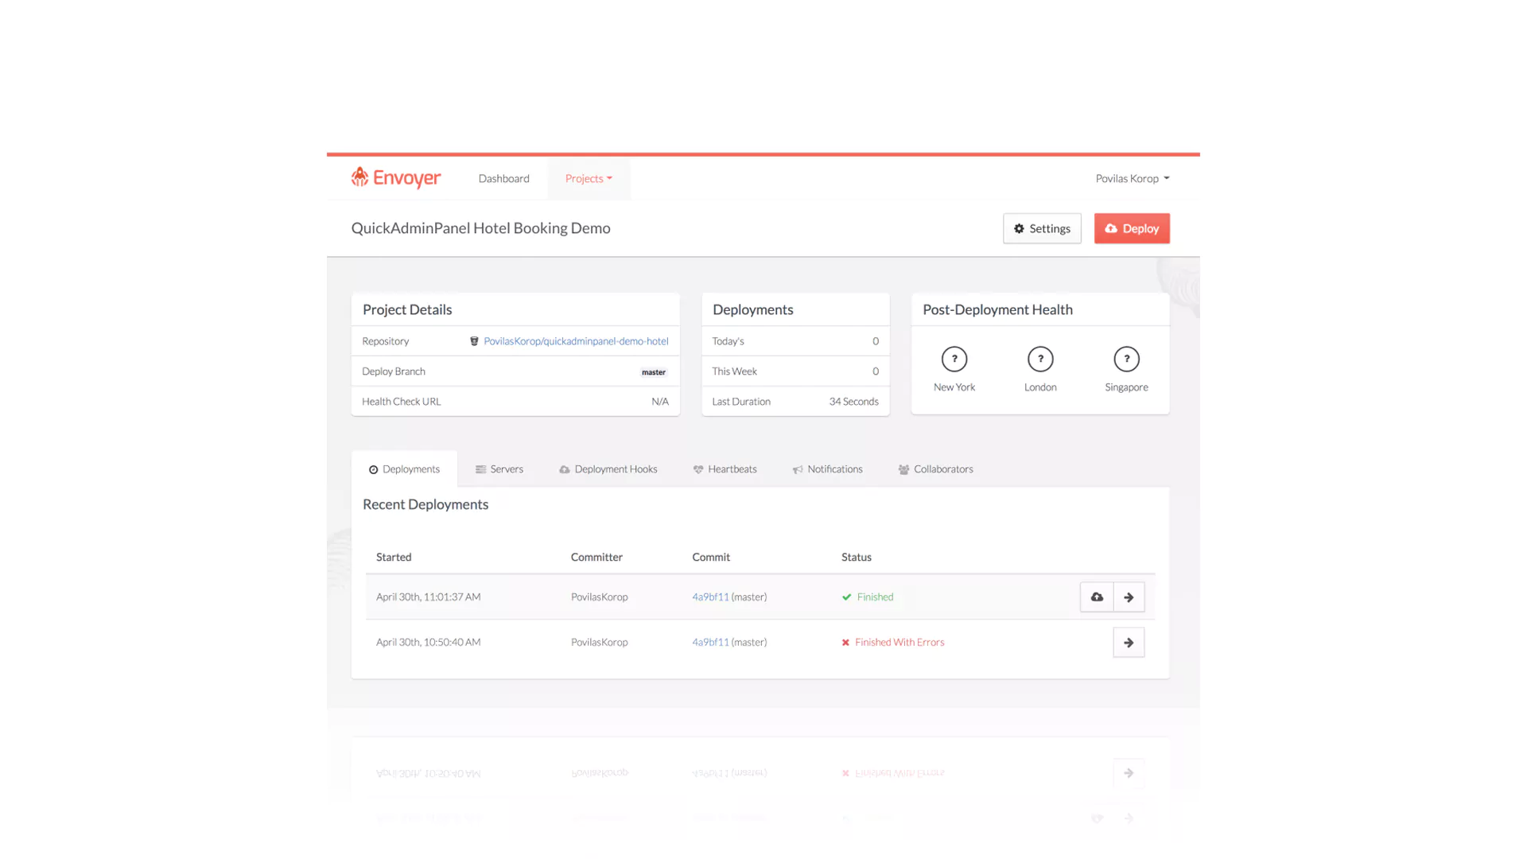This screenshot has width=1527, height=859.
Task: Switch to the Servers tab
Action: (x=499, y=469)
